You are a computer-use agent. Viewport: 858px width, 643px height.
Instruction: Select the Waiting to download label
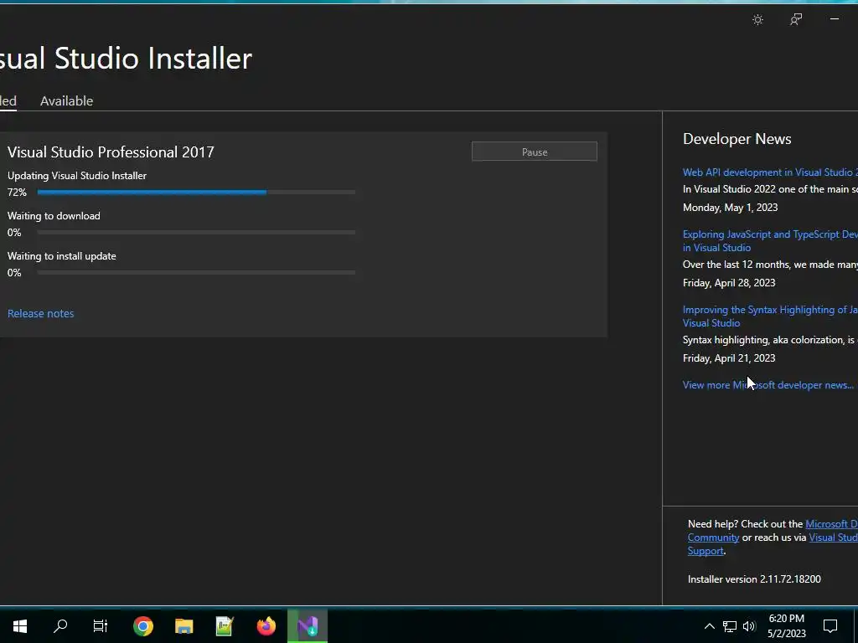coord(54,216)
